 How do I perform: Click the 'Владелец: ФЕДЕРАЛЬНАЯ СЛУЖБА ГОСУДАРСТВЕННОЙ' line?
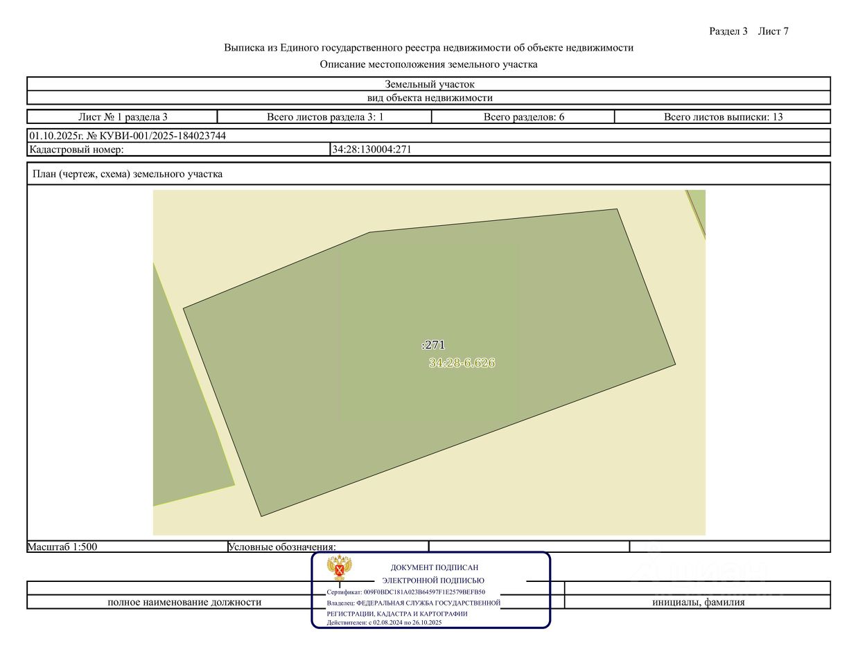[414, 603]
